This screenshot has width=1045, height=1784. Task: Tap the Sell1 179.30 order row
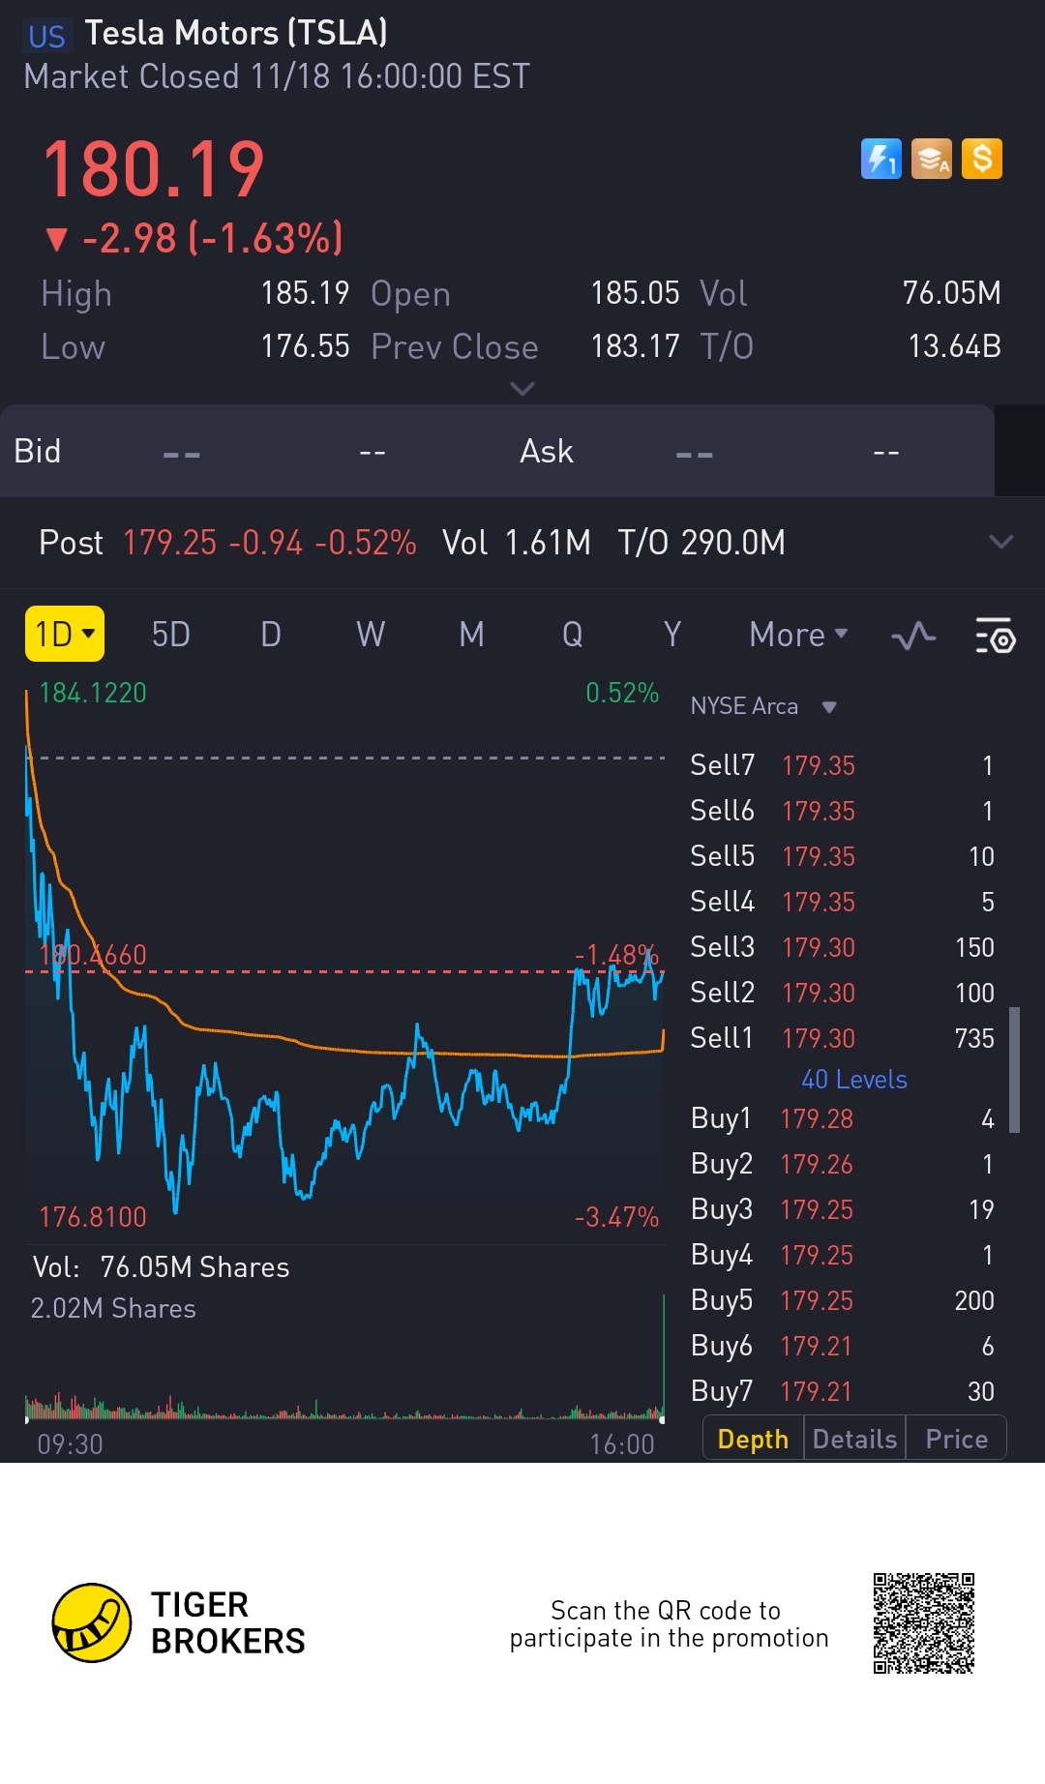[842, 1038]
